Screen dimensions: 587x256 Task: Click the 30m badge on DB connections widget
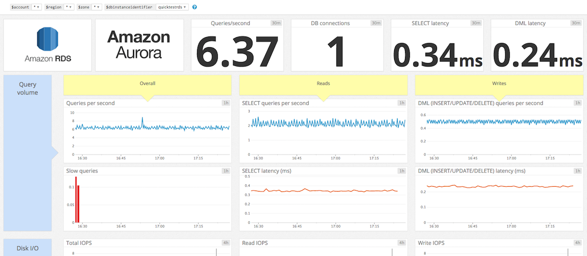tap(376, 23)
